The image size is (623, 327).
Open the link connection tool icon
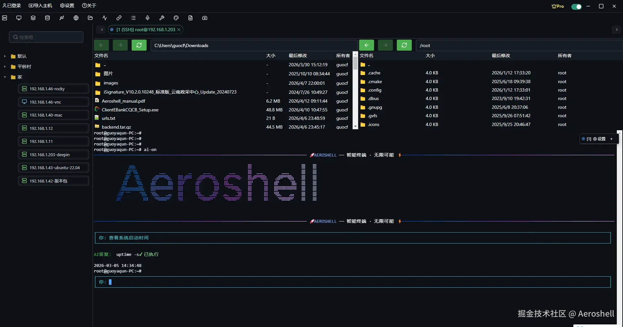click(x=119, y=18)
